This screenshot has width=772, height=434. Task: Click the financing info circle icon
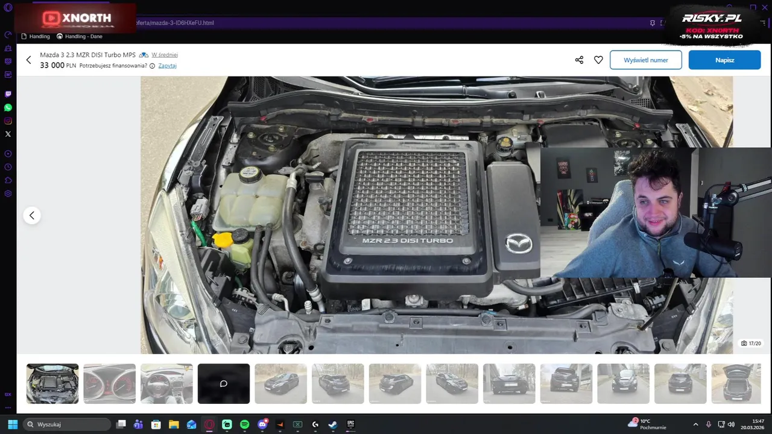click(x=152, y=66)
